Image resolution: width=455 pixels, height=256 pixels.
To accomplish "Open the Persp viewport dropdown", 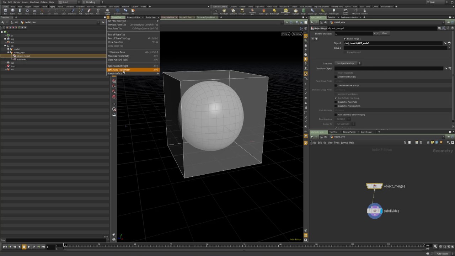I will pos(285,34).
